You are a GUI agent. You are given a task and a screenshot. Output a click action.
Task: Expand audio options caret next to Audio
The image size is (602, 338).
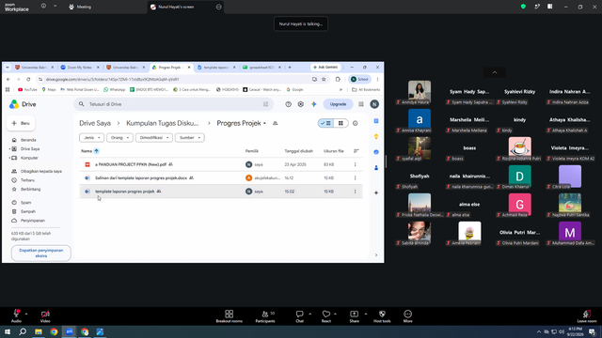(26, 314)
